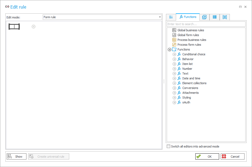This screenshot has height=167, width=252.
Task: Select the 'Styling' tree label
Action: (x=187, y=98)
